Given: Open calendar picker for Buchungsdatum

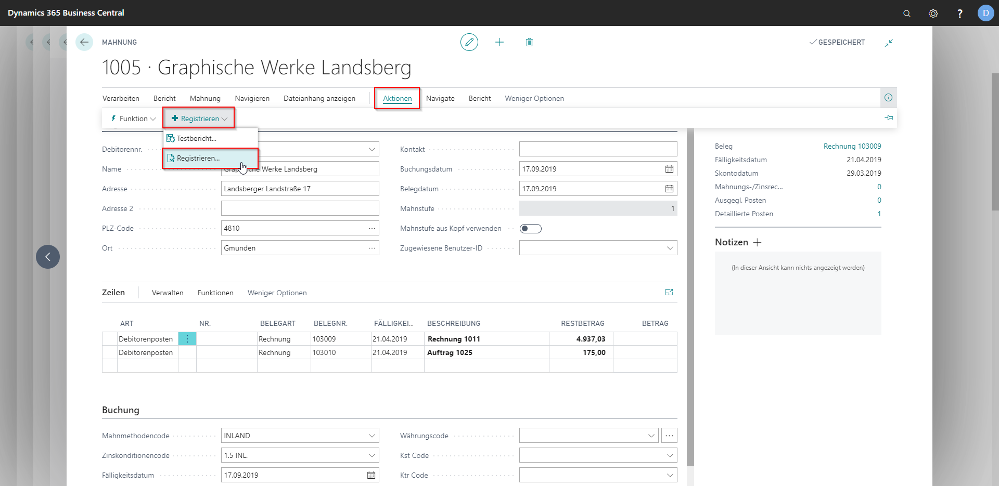Looking at the screenshot, I should (669, 169).
